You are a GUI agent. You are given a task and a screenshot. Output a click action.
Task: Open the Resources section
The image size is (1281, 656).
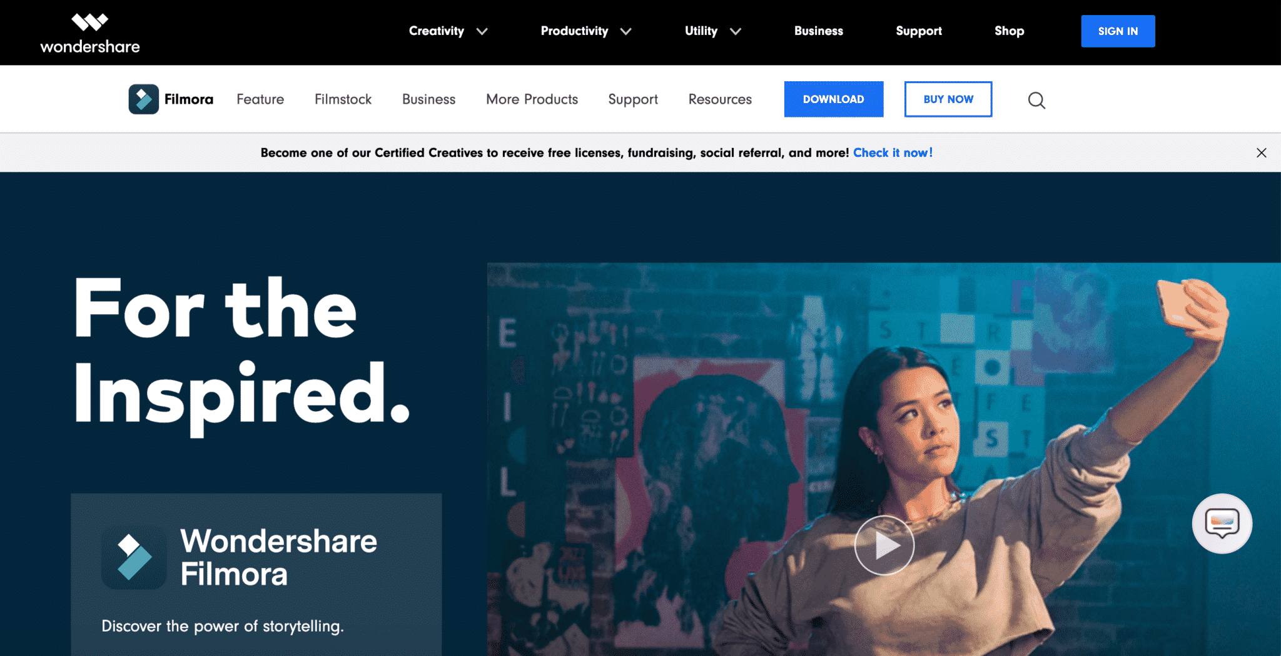[x=720, y=99]
